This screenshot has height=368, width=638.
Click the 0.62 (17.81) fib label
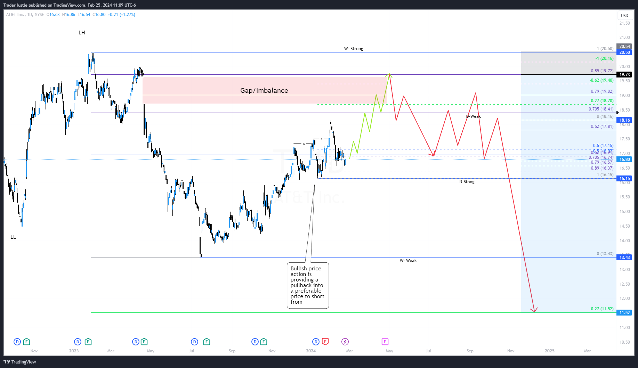pyautogui.click(x=602, y=126)
